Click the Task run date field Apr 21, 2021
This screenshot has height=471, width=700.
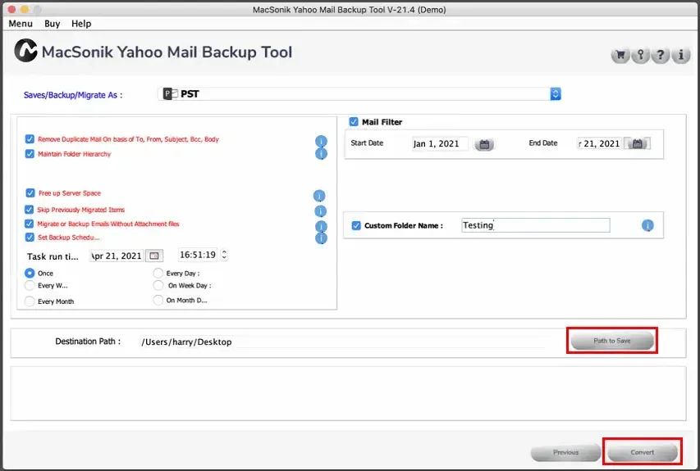point(117,256)
